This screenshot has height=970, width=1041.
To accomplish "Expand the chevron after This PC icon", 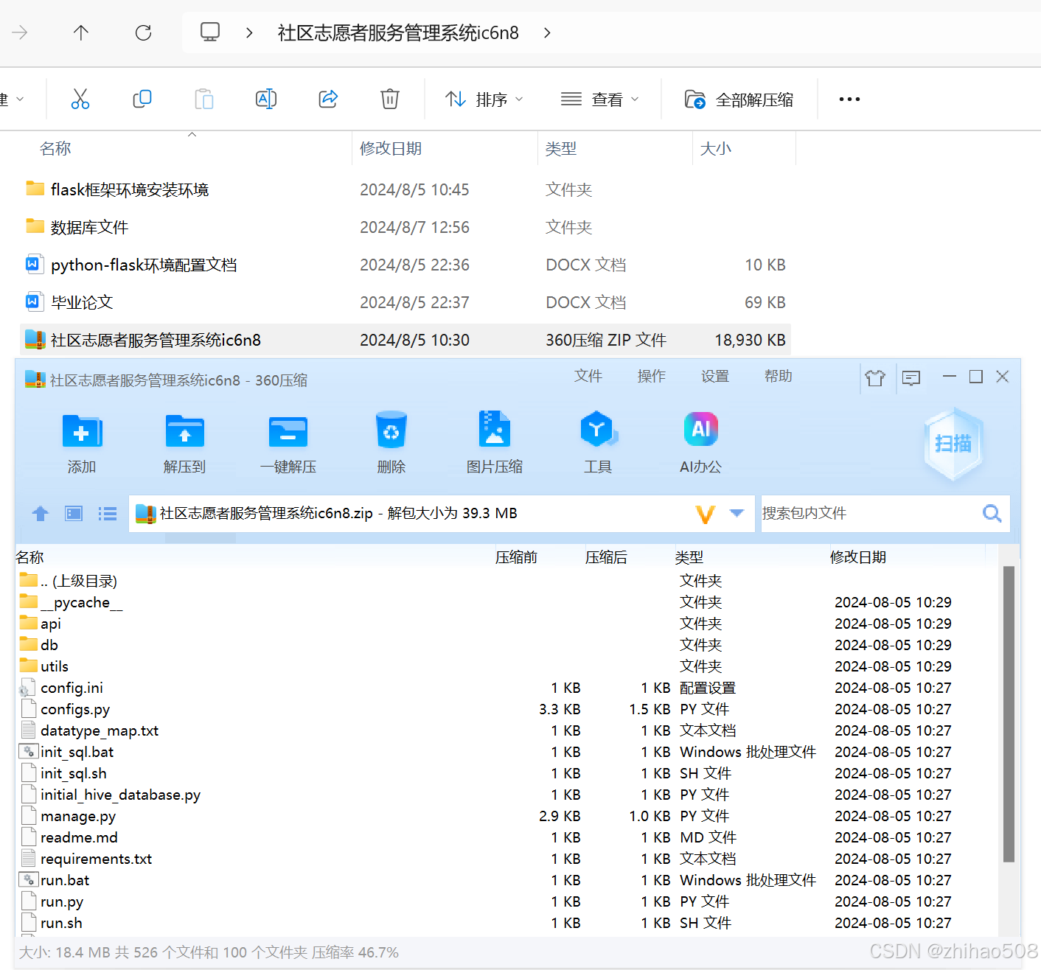I will 249,32.
